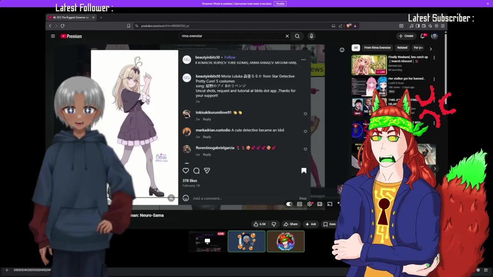Select the red-haired avatar participant tile
Image resolution: width=493 pixels, height=277 pixels.
(286, 241)
